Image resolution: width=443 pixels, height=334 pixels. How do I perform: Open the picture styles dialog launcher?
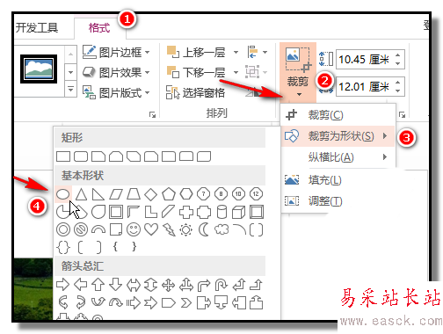click(152, 114)
